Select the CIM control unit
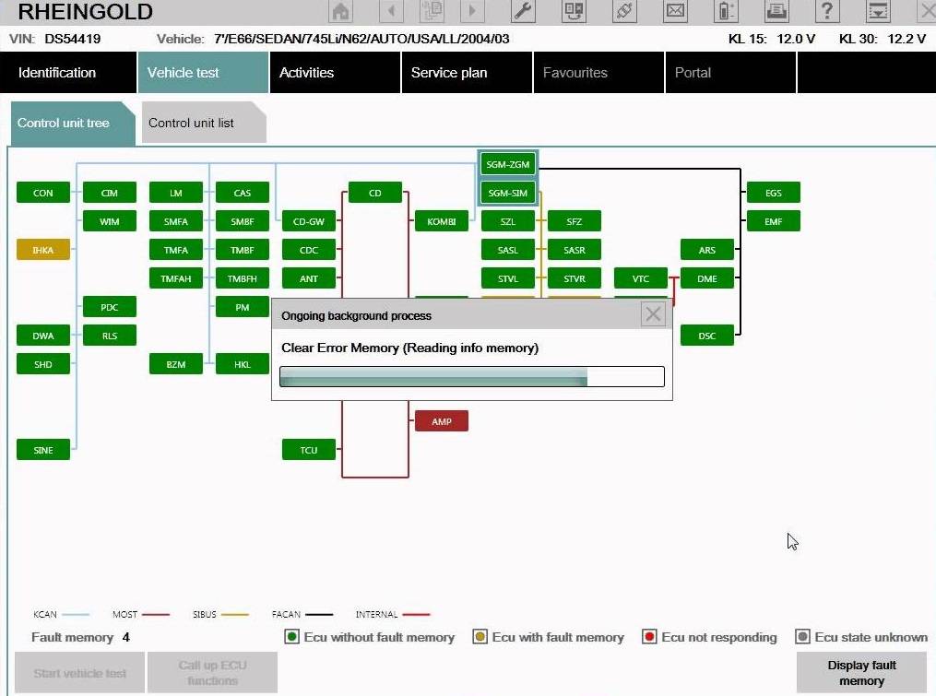Viewport: 936px width, 696px height. tap(109, 193)
